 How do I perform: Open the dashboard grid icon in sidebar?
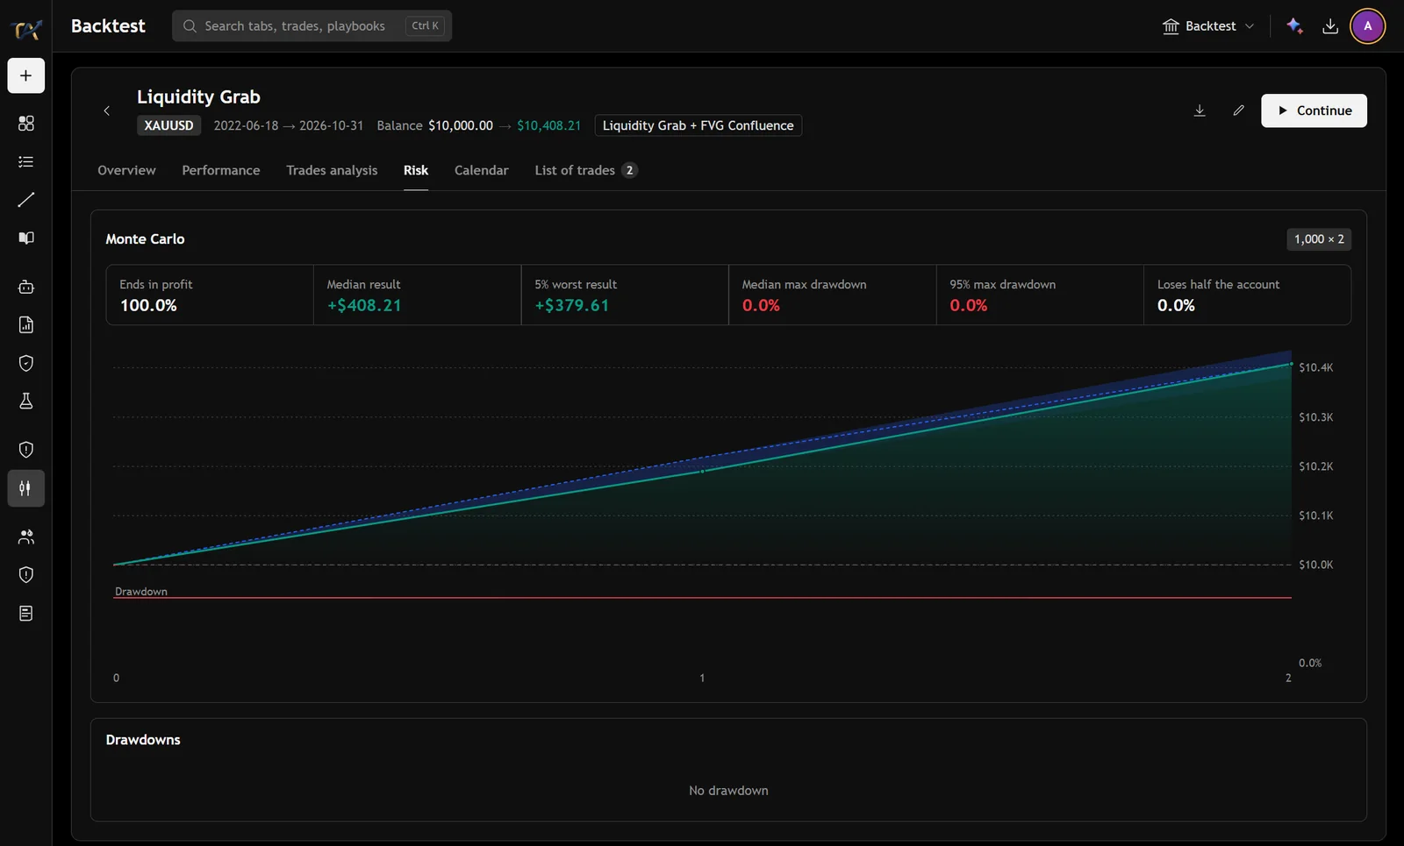26,124
